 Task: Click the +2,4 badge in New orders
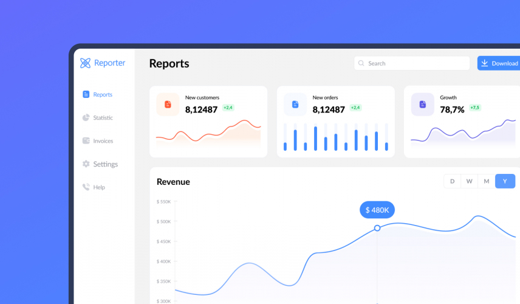click(355, 108)
